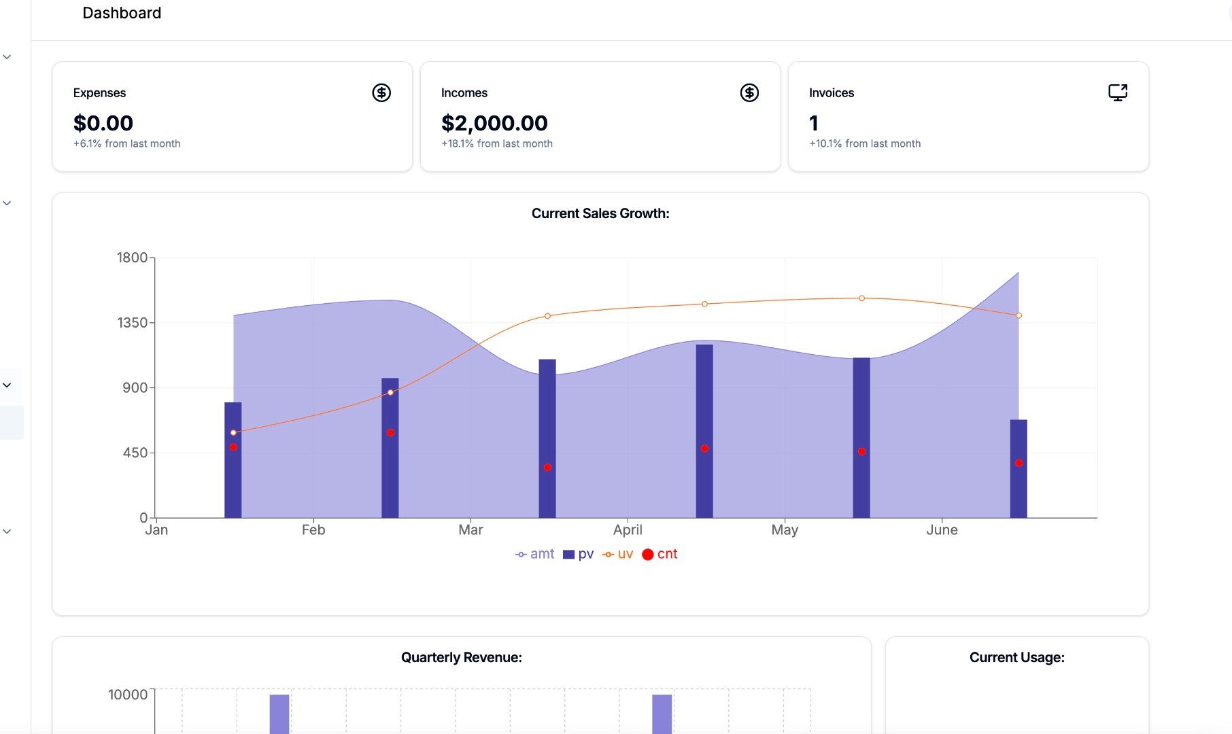Select the $0.00 expenses amount
1232x734 pixels.
click(103, 123)
